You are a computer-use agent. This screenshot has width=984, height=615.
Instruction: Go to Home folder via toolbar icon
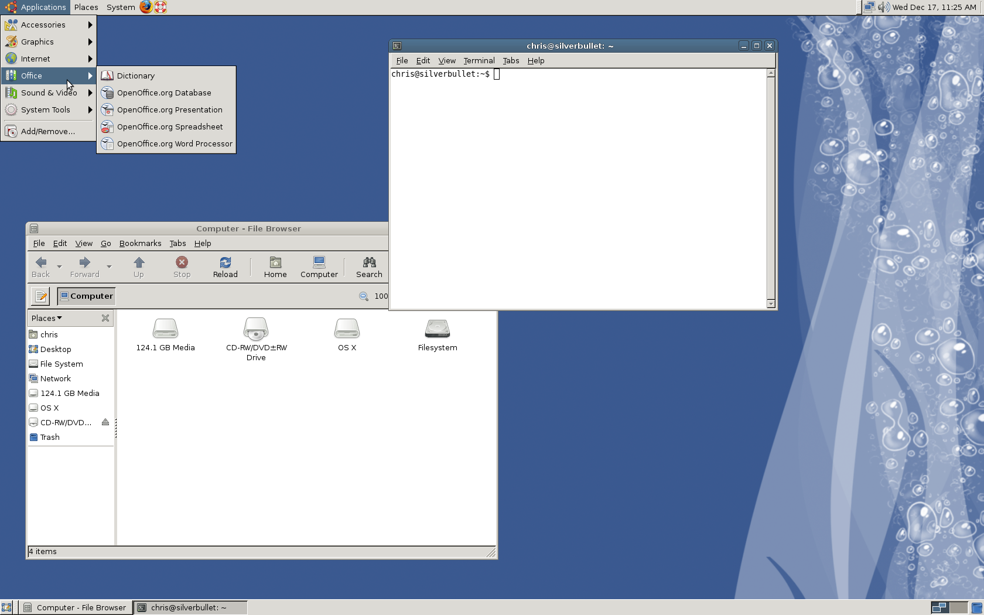tap(275, 267)
